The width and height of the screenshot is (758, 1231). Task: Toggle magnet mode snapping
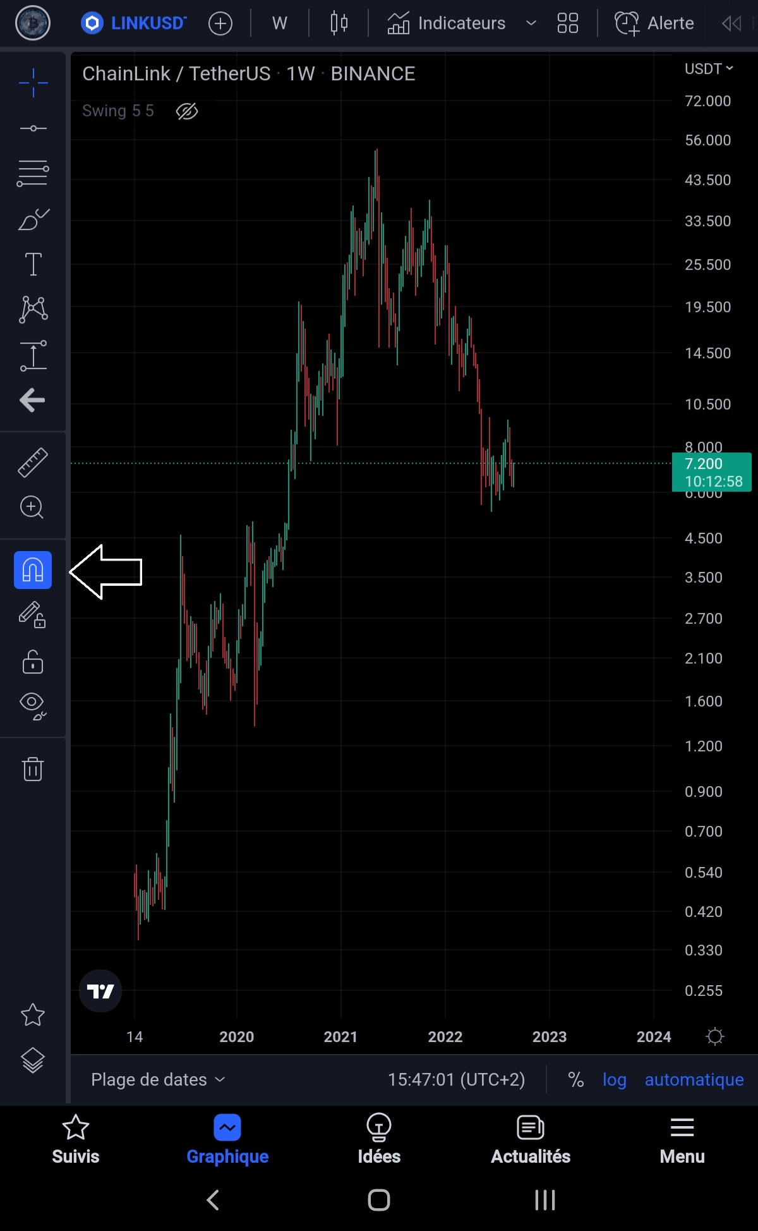tap(33, 570)
